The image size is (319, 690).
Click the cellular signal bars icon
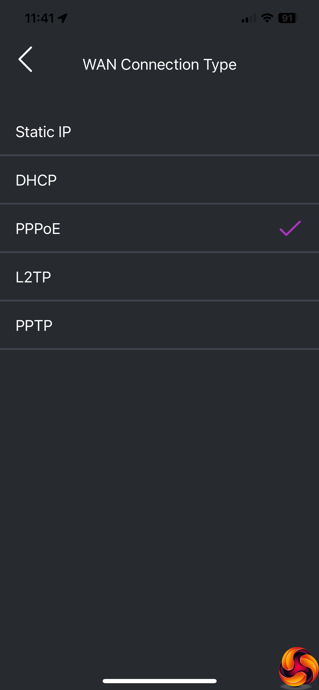249,18
